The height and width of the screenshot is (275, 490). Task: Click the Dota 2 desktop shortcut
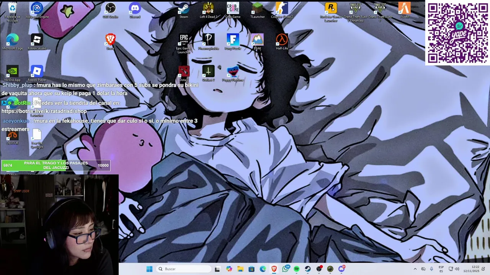(x=184, y=73)
